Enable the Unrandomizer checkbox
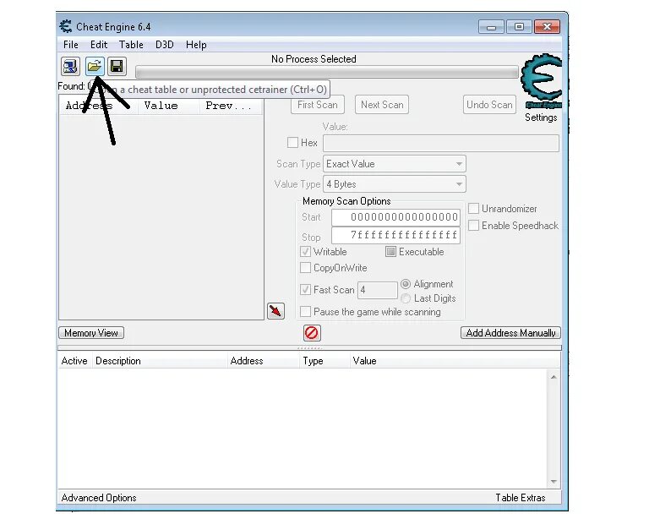This screenshot has height=519, width=649. (473, 209)
